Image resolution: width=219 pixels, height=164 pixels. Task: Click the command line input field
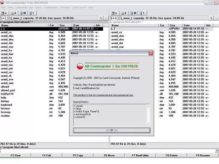pos(107,151)
